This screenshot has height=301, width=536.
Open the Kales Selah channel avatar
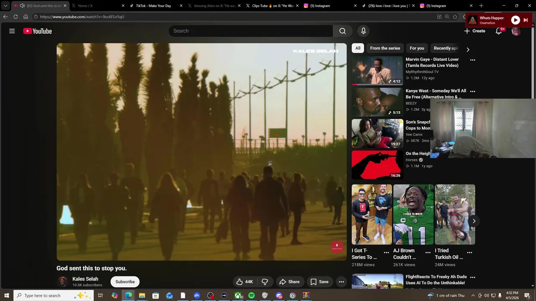[62, 282]
